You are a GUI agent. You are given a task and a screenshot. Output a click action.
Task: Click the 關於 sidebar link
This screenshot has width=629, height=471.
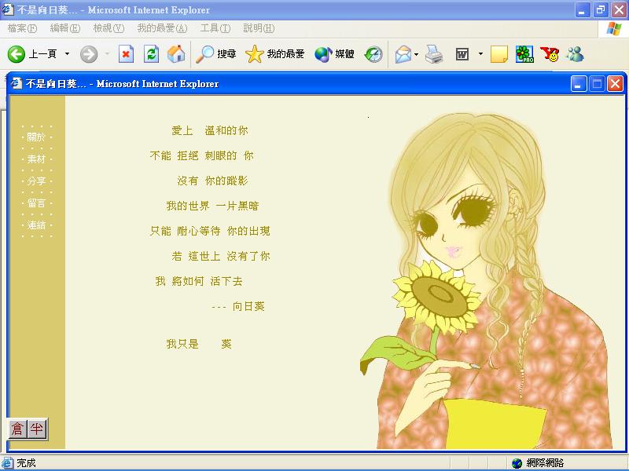pos(36,137)
